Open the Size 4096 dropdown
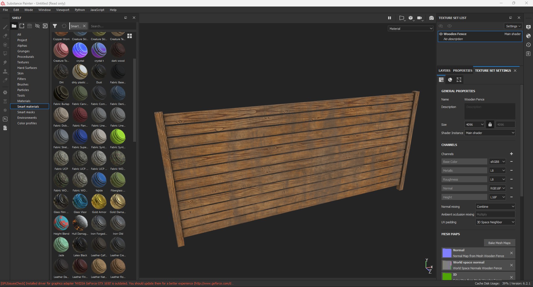 point(475,125)
